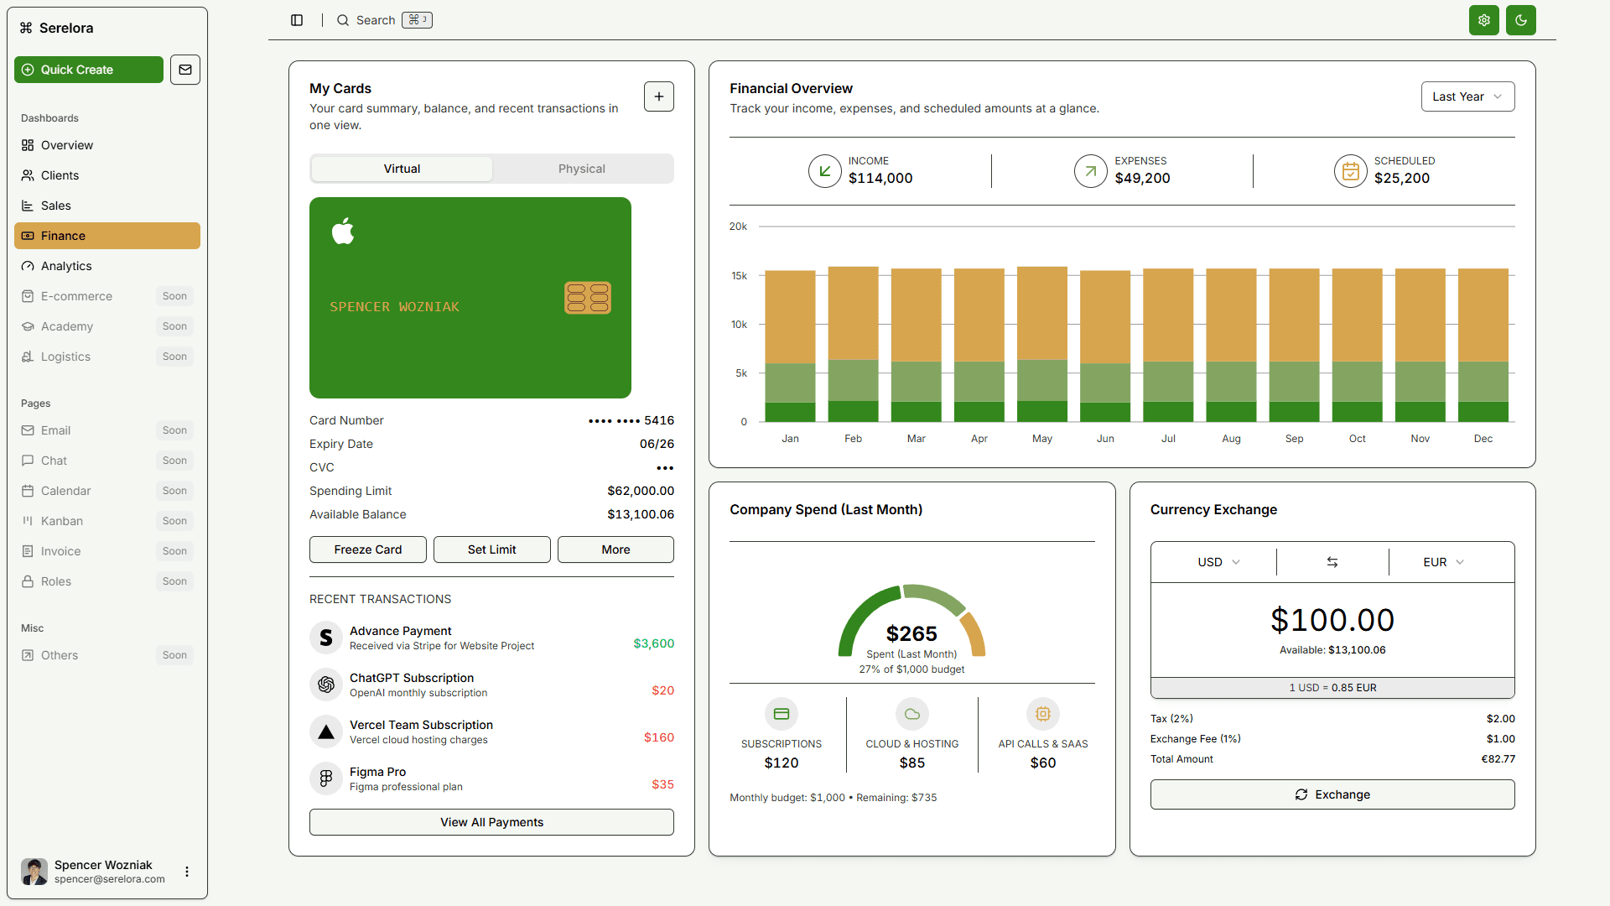Click the Jan bar in the chart

pos(790,346)
